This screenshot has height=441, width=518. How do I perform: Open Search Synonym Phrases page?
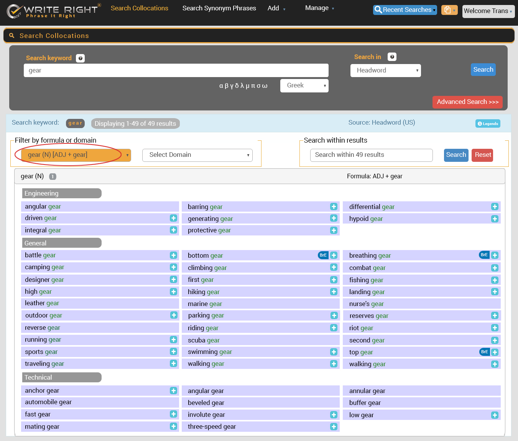coord(219,8)
